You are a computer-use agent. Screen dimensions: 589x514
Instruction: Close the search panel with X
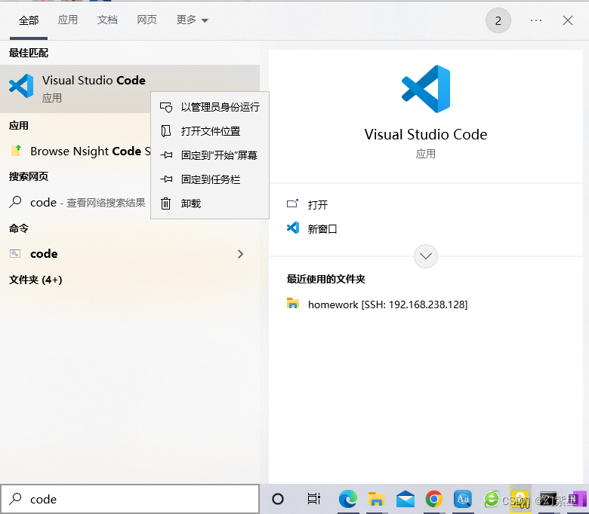(568, 20)
